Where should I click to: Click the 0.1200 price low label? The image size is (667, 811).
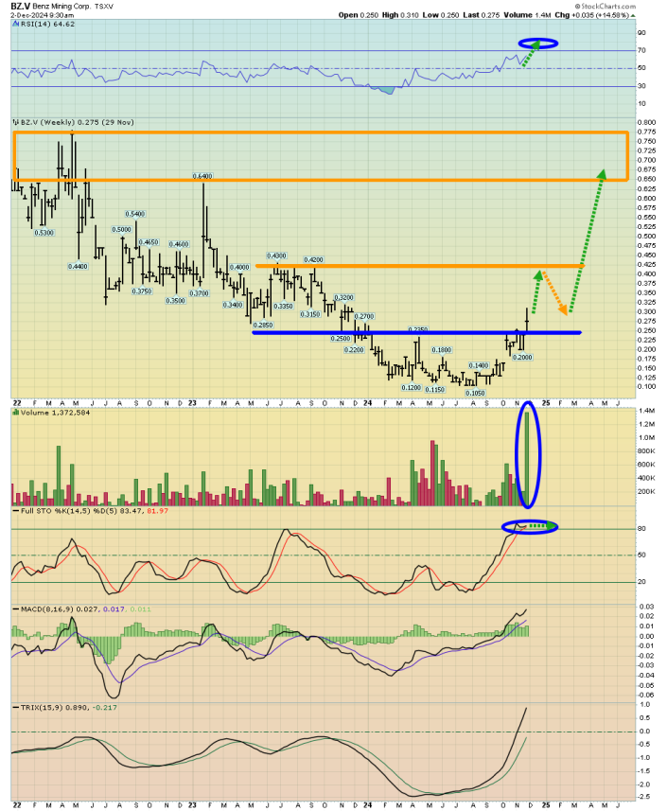pos(411,387)
